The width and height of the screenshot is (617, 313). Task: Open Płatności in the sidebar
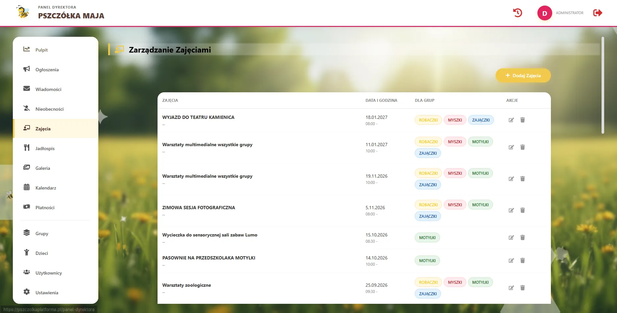click(x=56, y=208)
